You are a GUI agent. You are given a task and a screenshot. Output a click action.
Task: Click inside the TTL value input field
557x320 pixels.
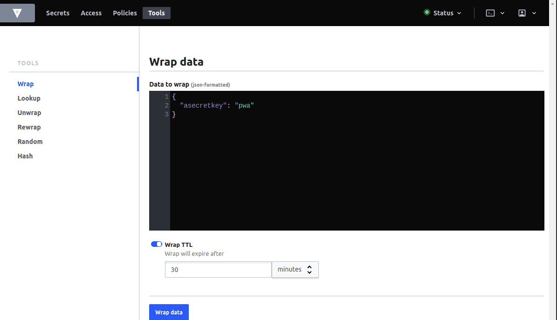[218, 269]
